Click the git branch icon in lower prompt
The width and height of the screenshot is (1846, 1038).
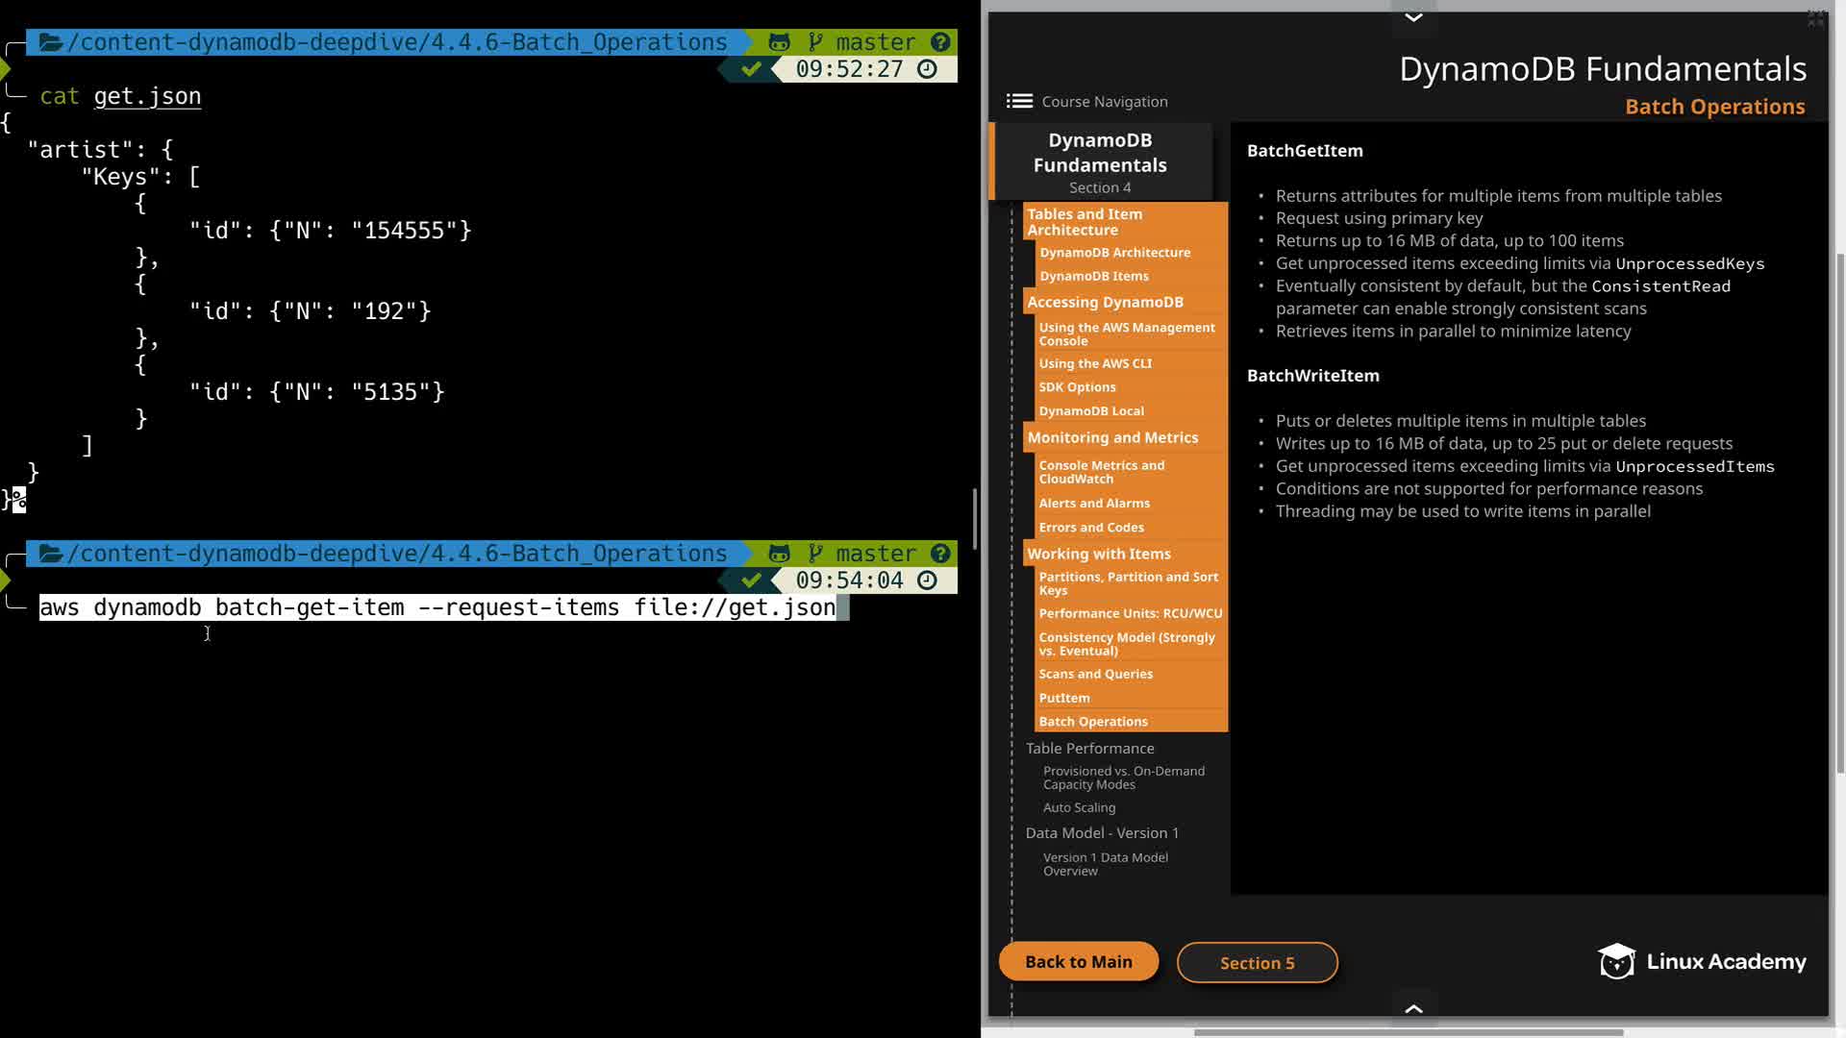point(815,554)
